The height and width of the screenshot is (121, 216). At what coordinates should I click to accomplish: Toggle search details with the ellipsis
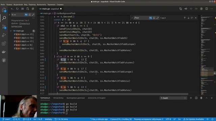(33, 18)
